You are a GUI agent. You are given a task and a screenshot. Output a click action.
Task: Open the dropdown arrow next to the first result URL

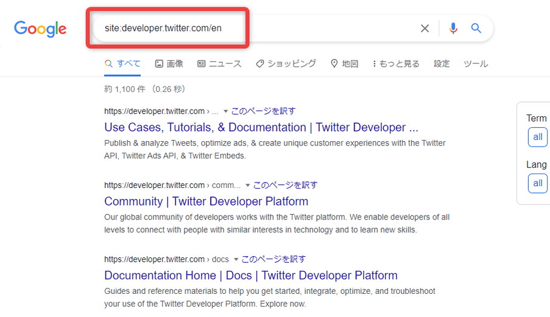[225, 111]
